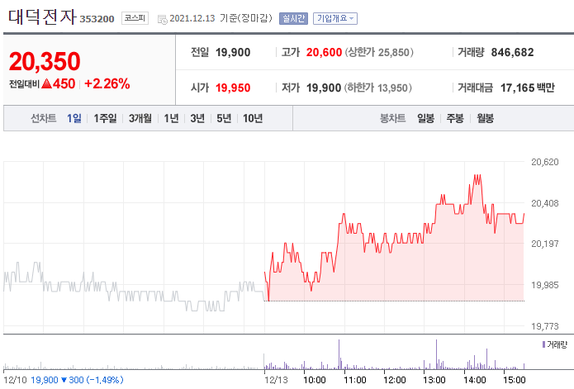Click the 하한가 13,950 text
This screenshot has height=389, width=574.
pyautogui.click(x=378, y=88)
